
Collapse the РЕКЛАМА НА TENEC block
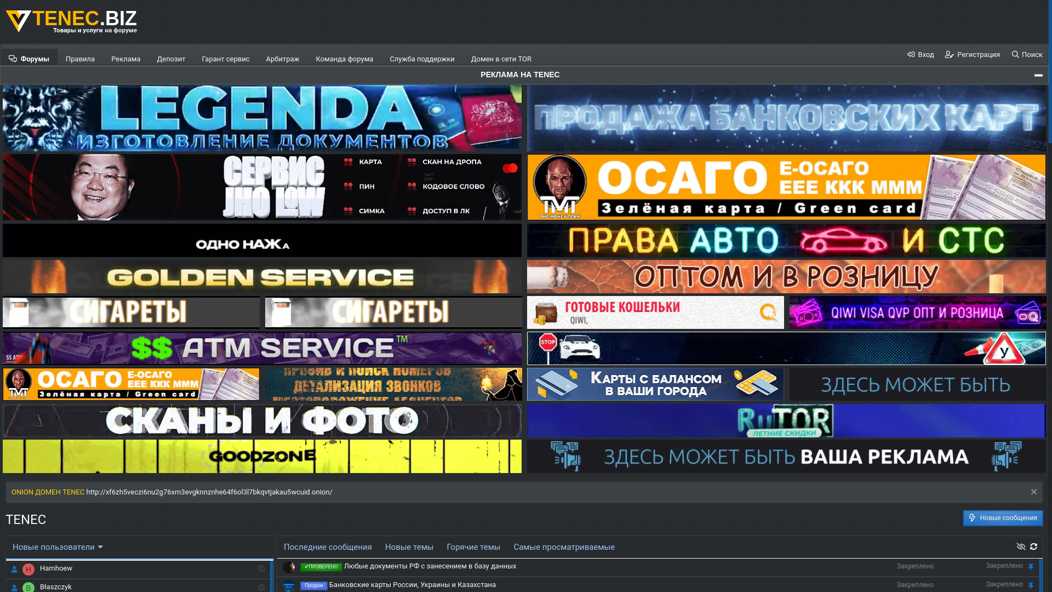click(x=1038, y=75)
